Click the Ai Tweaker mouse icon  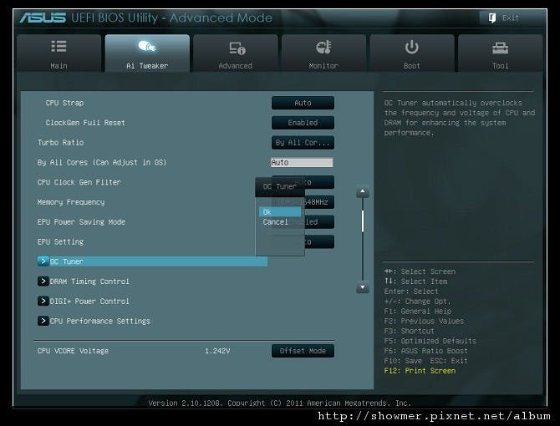coord(147,47)
